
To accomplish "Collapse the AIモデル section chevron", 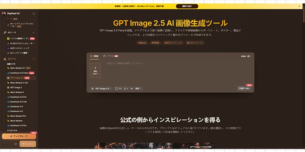I will coord(34,59).
